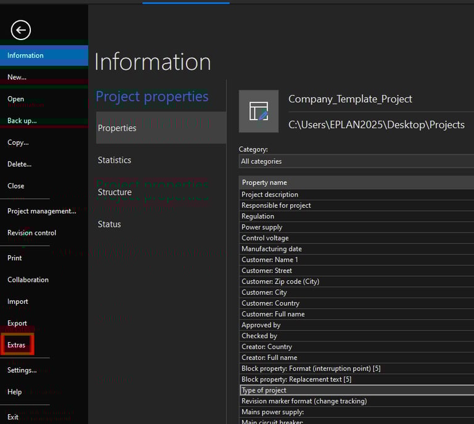Select the Customer: City row

(x=356, y=292)
